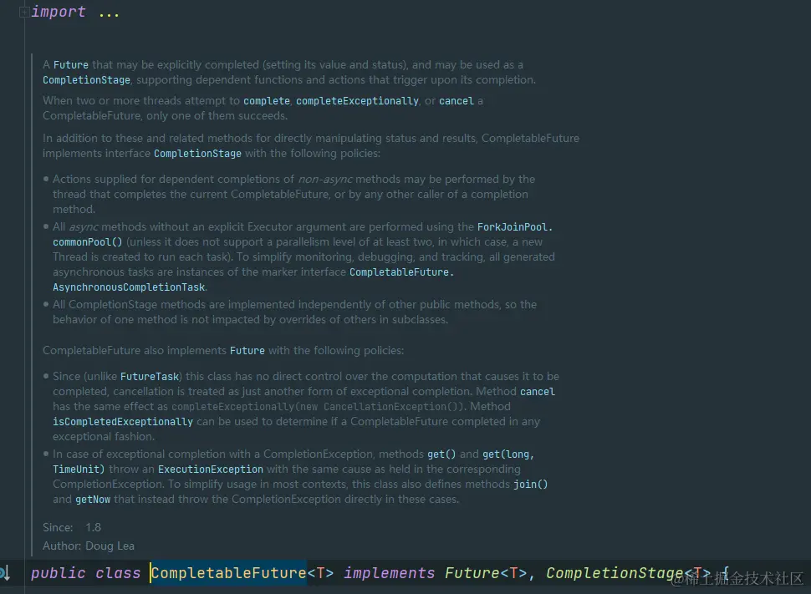The height and width of the screenshot is (594, 811).
Task: Open the isCompletedExceptionally link
Action: point(123,421)
